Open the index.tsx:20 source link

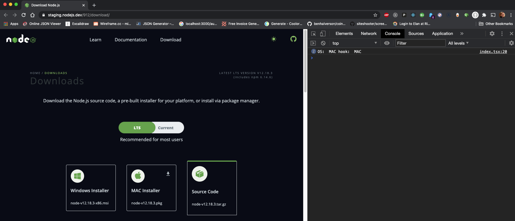(x=493, y=52)
